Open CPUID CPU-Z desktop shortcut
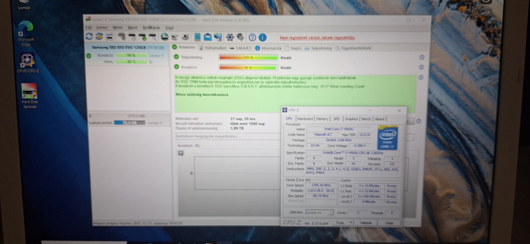Viewport: 530px width, 244px height. [x=28, y=63]
